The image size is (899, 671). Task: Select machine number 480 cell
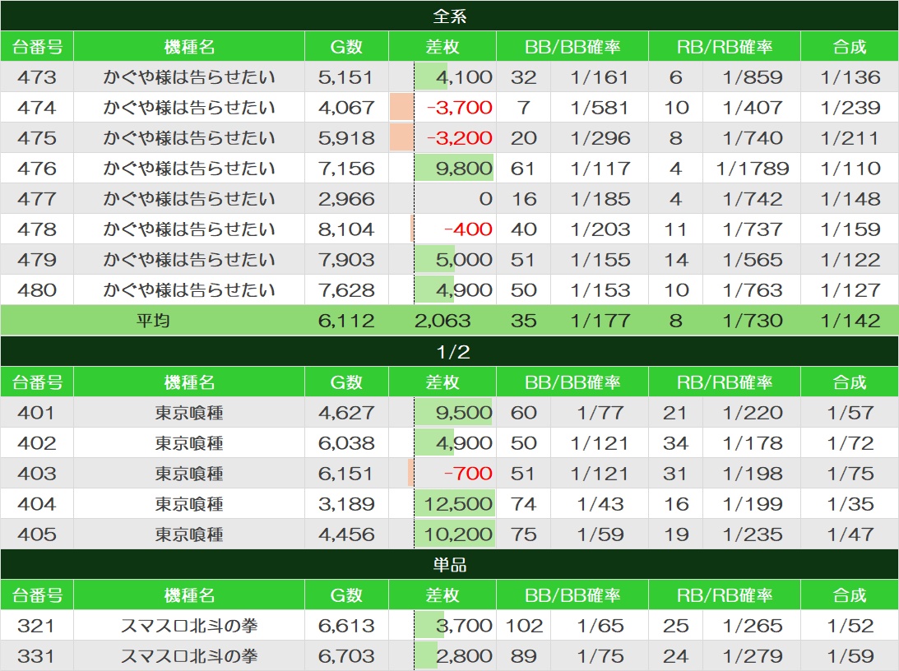pyautogui.click(x=37, y=289)
